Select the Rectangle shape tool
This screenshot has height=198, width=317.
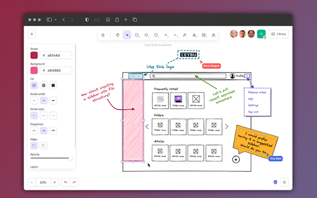[137, 35]
